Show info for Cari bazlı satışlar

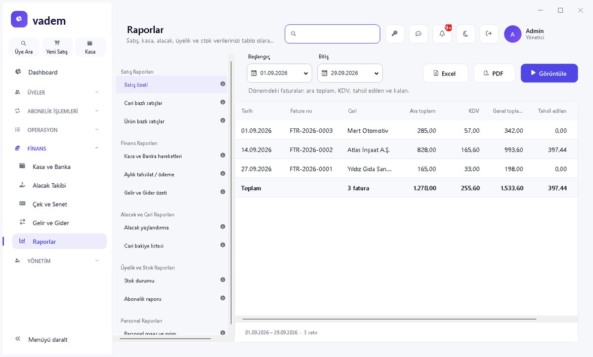tap(223, 102)
